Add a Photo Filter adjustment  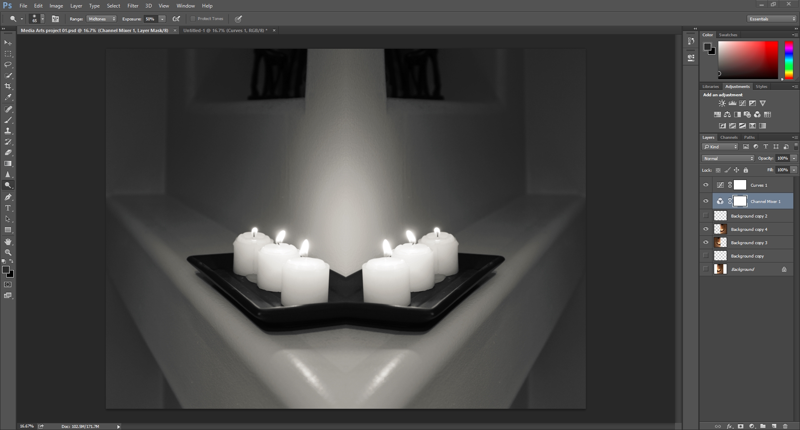(x=747, y=115)
